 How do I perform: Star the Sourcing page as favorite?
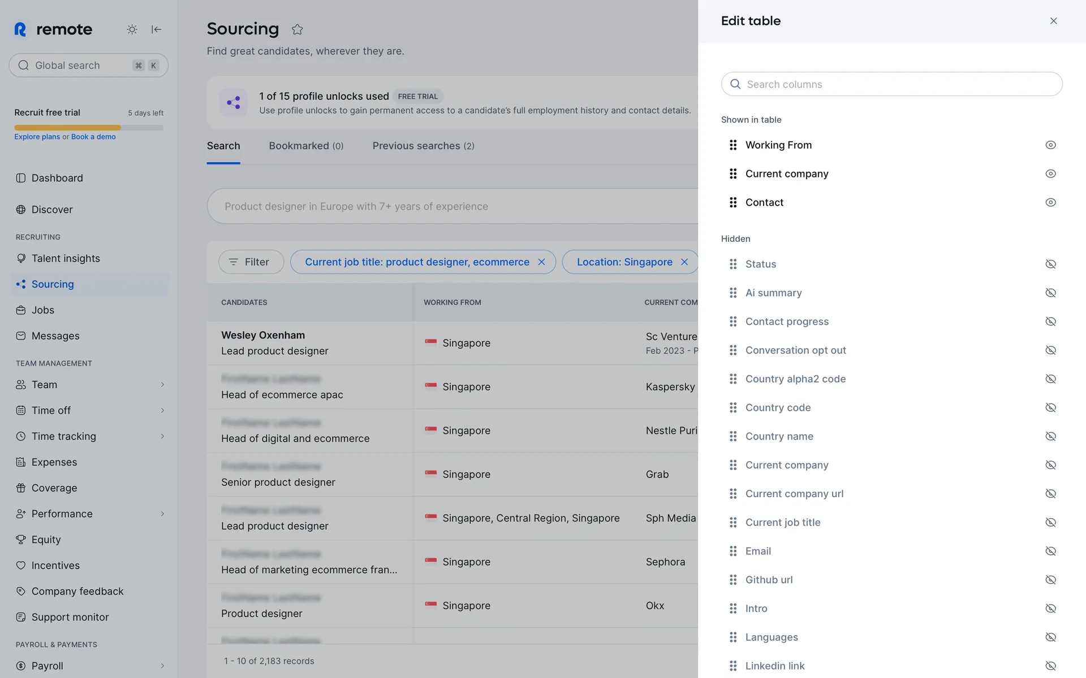pyautogui.click(x=297, y=29)
